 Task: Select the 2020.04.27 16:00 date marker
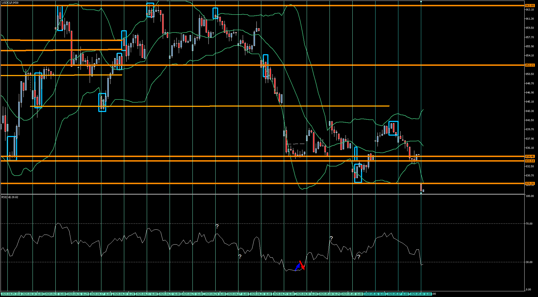coord(238,294)
